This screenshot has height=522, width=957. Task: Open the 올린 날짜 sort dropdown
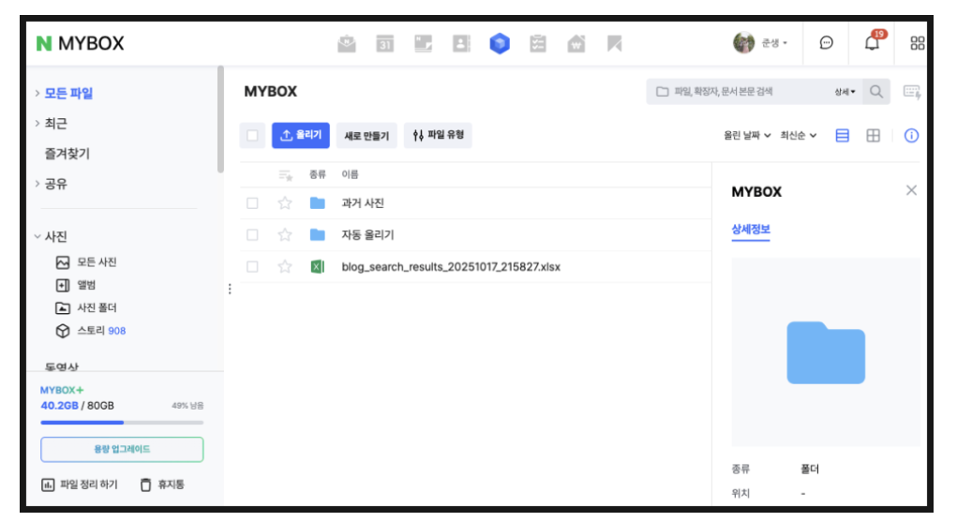coord(747,136)
